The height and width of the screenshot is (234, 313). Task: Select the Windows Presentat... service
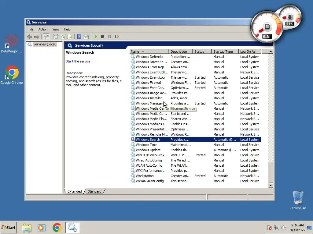(195, 129)
